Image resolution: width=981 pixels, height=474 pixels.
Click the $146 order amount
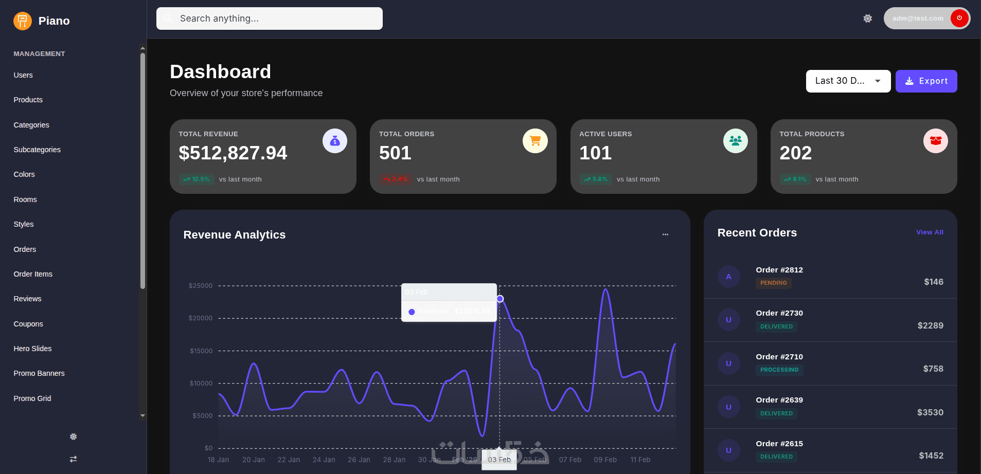tap(934, 282)
